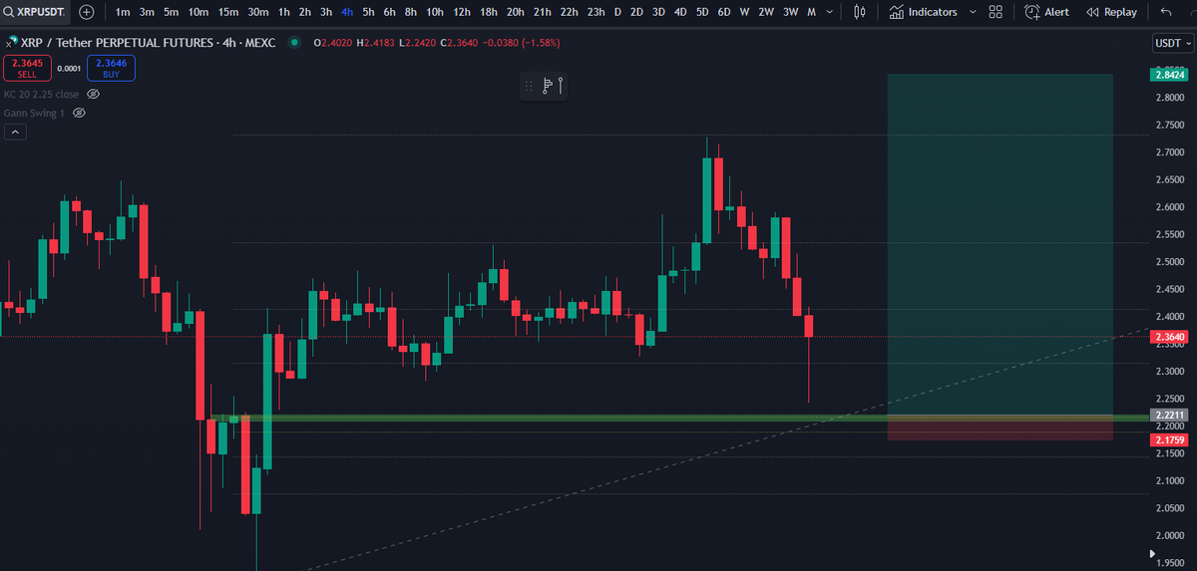Switch to the 1m timeframe

point(123,12)
